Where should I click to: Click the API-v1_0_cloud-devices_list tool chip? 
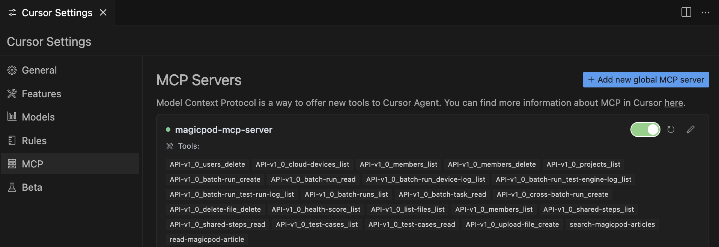(302, 164)
